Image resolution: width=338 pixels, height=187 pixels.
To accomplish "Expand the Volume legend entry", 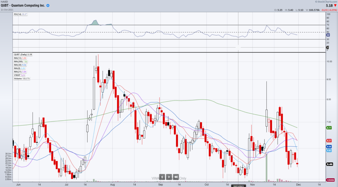I will click(x=21, y=78).
